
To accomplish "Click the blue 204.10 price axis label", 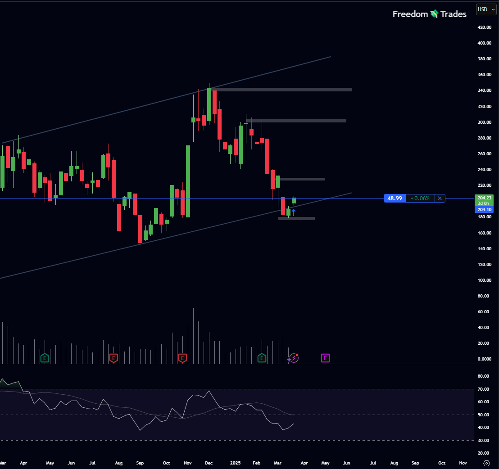I will (484, 210).
